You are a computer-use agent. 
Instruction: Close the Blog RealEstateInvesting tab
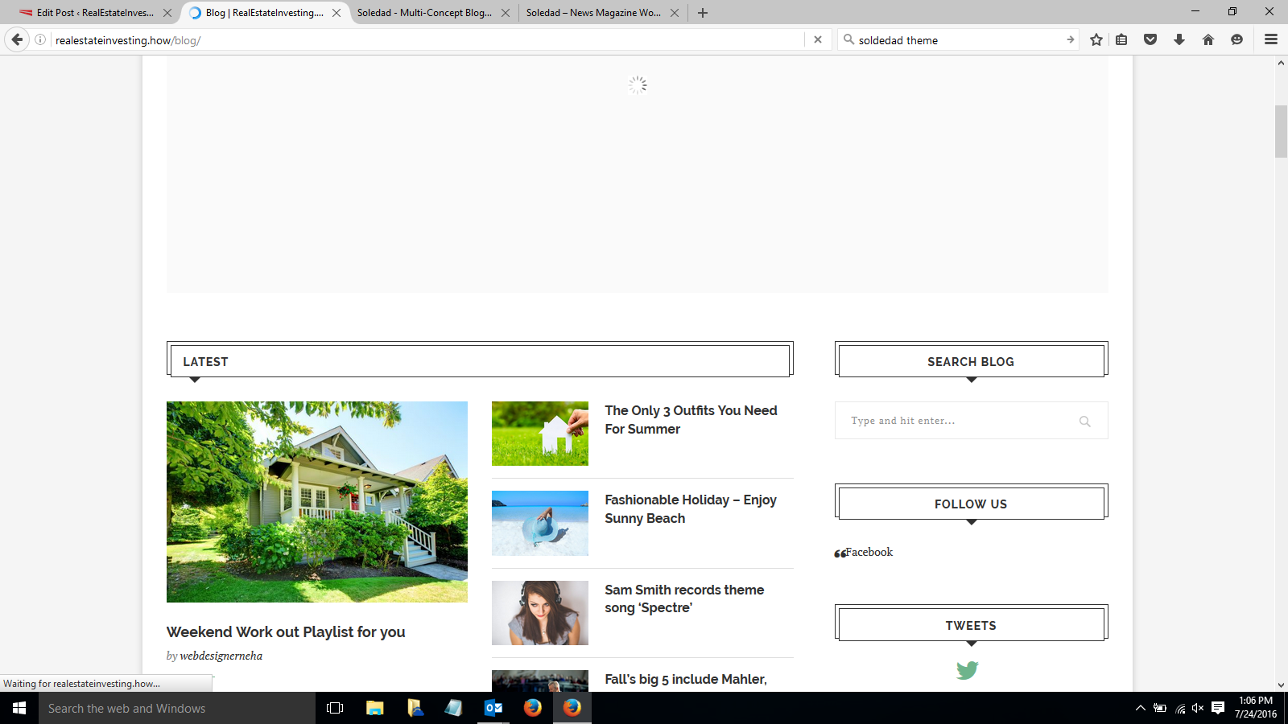pos(336,13)
